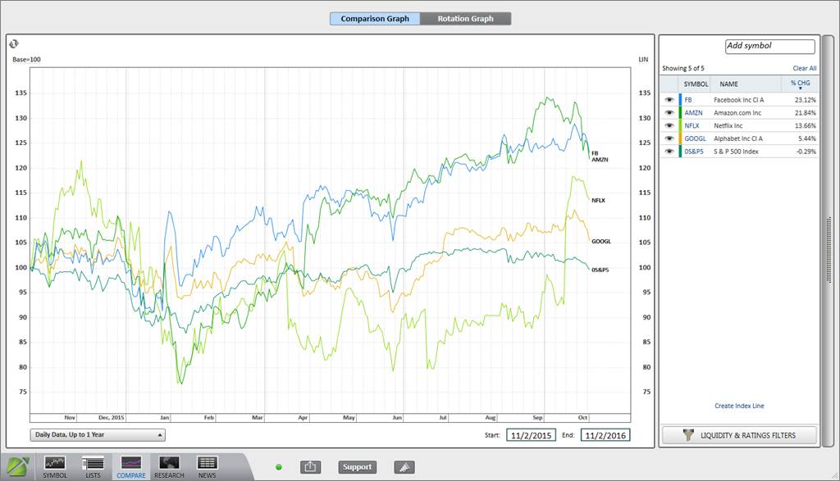Click the 5.44% change value
The height and width of the screenshot is (481, 840).
[x=807, y=138]
